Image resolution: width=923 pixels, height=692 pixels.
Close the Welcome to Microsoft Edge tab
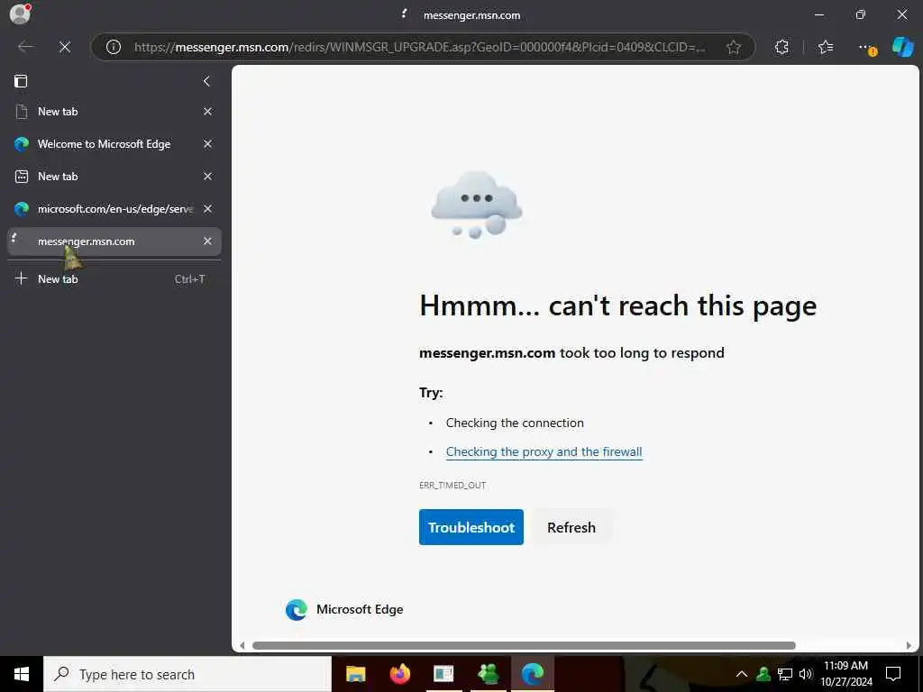[x=208, y=144]
